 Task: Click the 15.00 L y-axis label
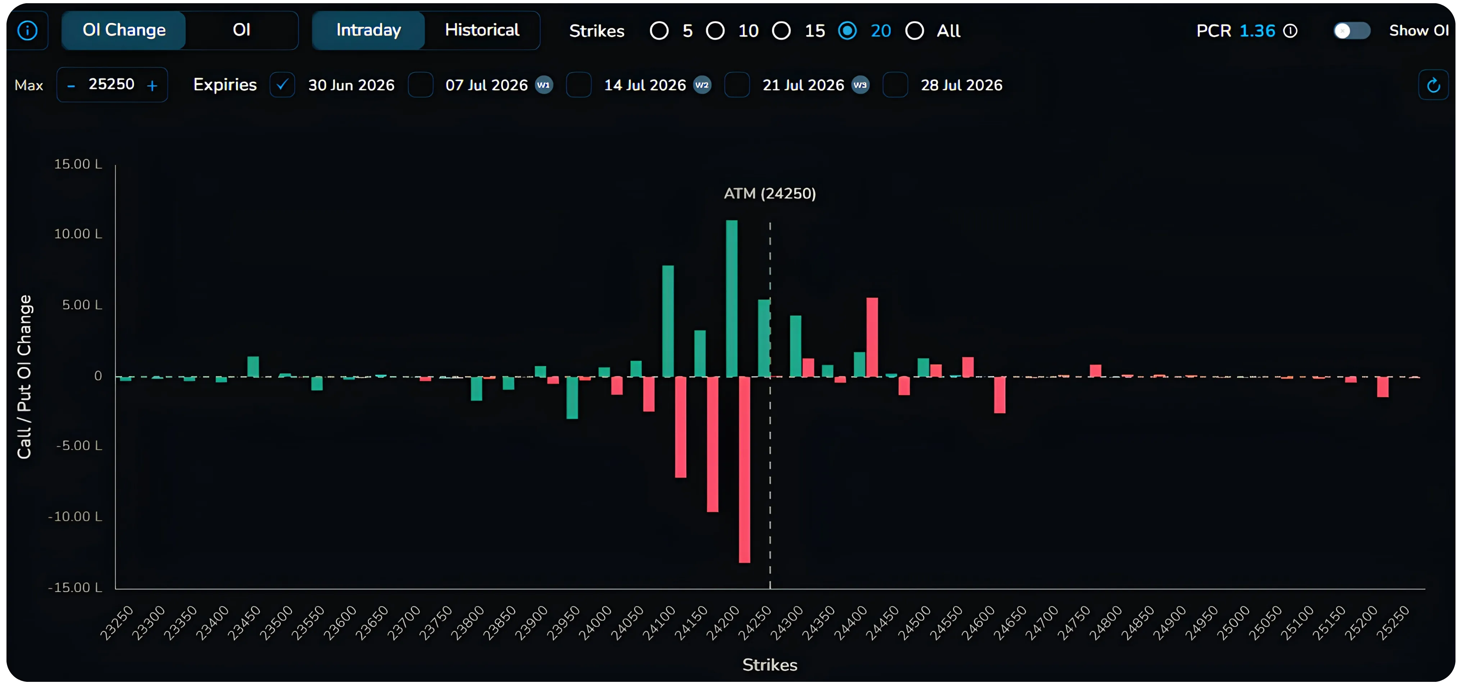click(78, 164)
